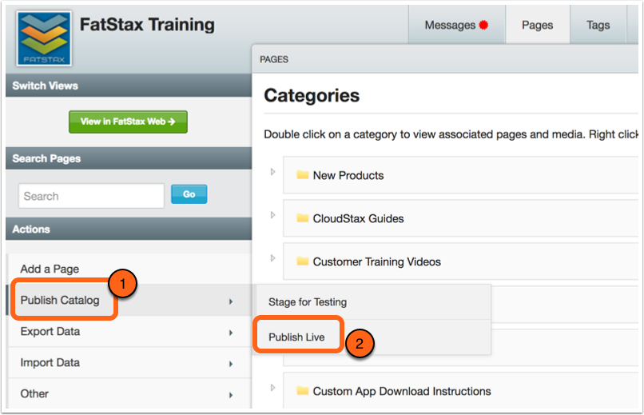
Task: Click the FatStax logo icon
Action: [x=44, y=38]
